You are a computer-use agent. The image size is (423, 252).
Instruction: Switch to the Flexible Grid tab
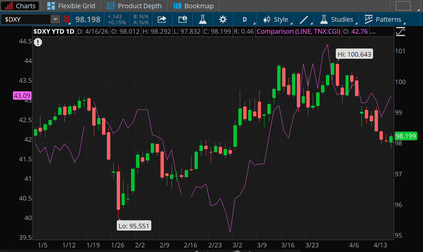(x=72, y=6)
